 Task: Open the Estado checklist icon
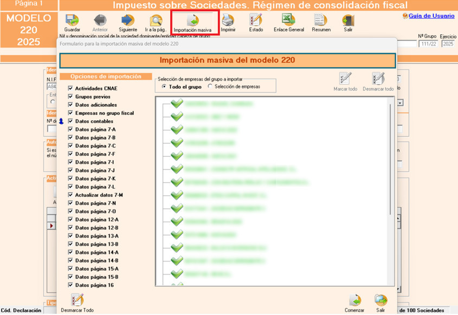click(256, 21)
